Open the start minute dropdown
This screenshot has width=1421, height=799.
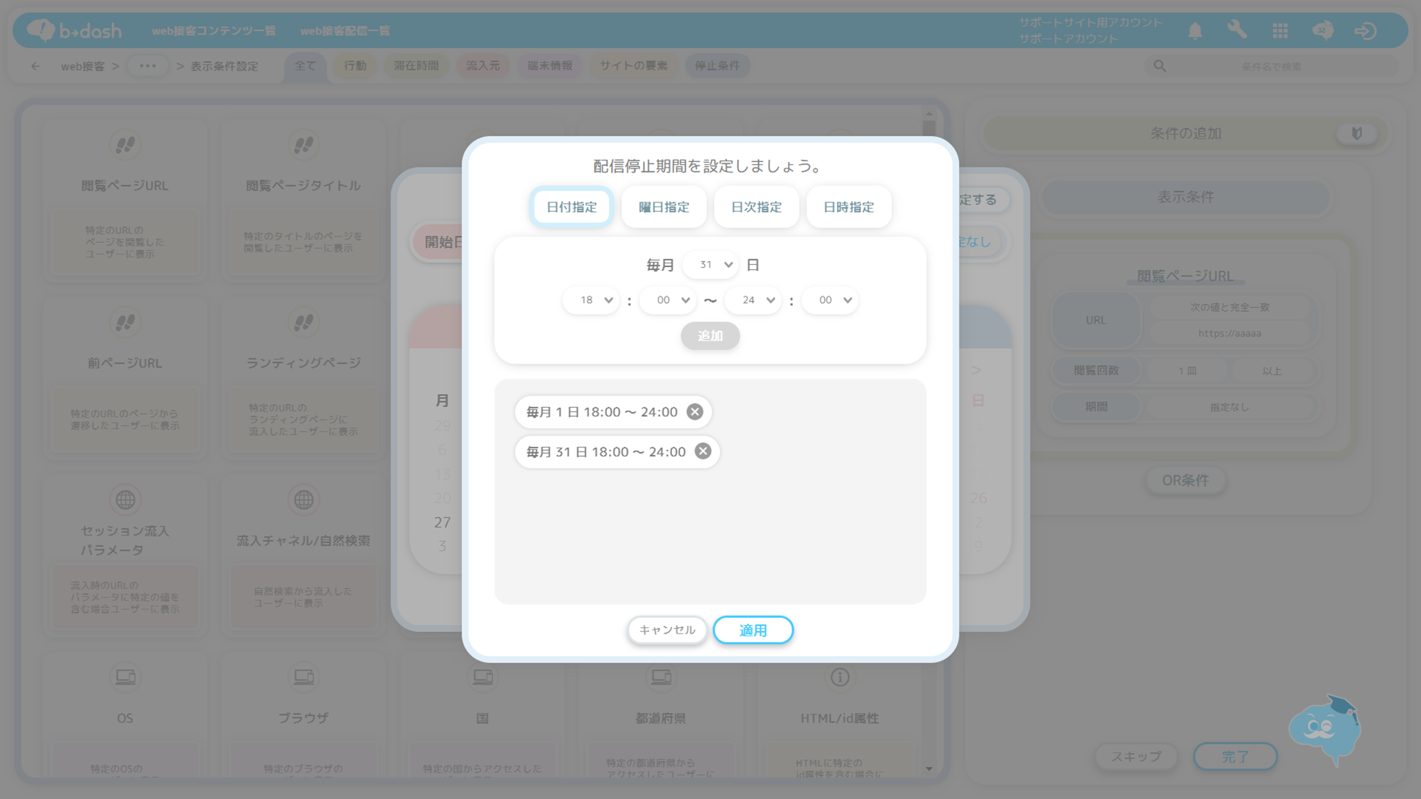click(668, 300)
